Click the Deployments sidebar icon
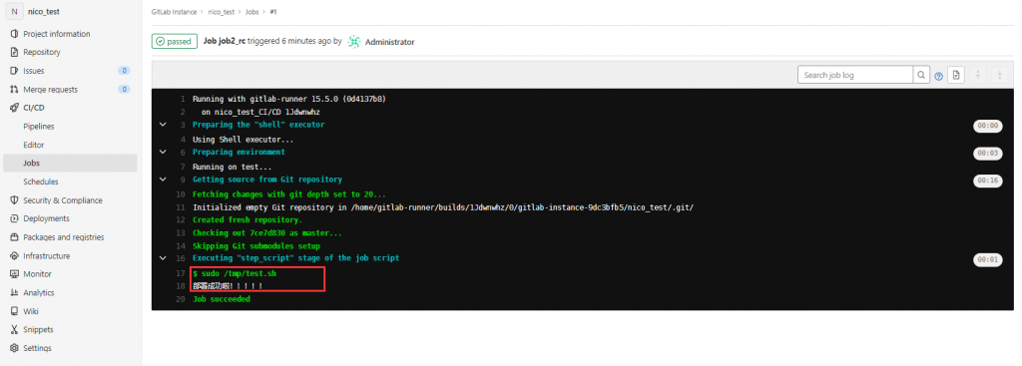The height and width of the screenshot is (366, 1022). click(x=14, y=218)
